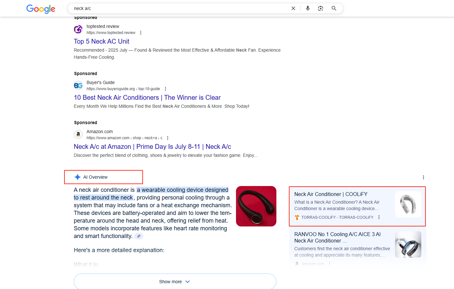Click the Amazon favicon next to Amazon.com

coord(78,134)
